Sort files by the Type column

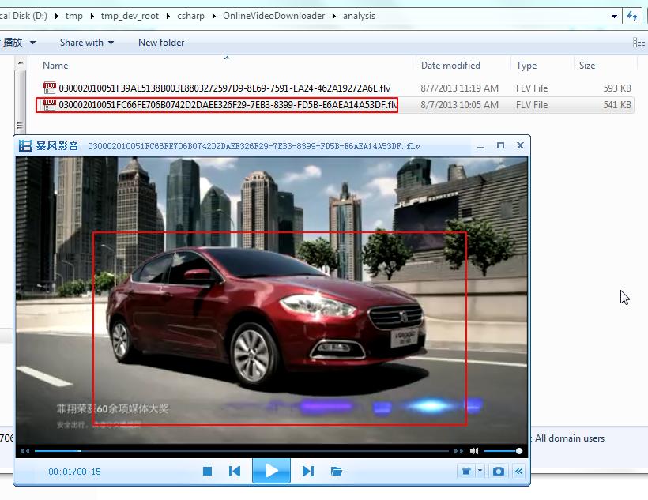(526, 66)
